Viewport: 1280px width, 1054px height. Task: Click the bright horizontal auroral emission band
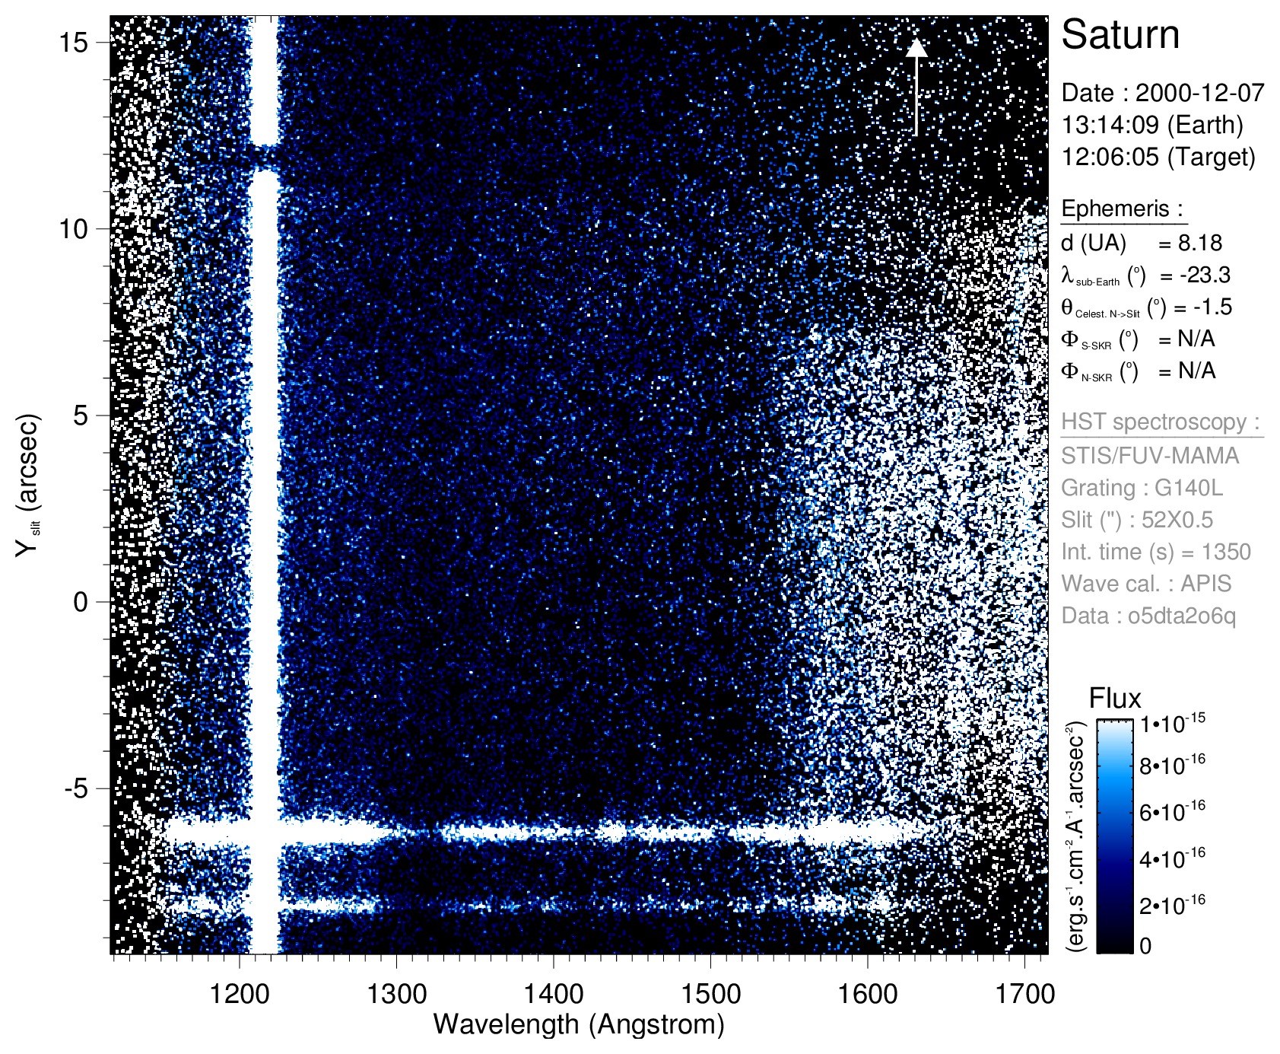click(x=532, y=832)
